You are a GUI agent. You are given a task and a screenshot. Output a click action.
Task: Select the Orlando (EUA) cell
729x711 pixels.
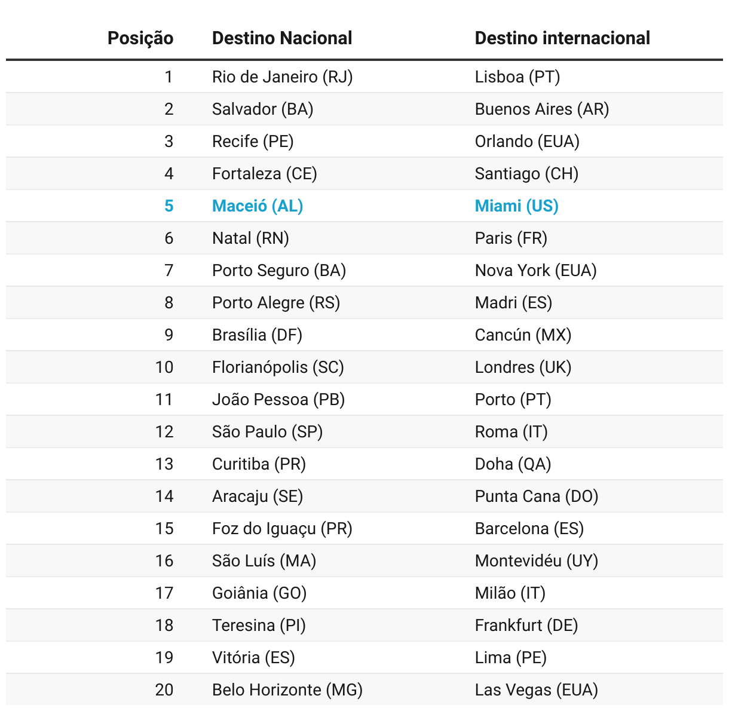point(527,142)
